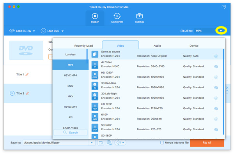Click Resolution: 3840x2160 text
The width and height of the screenshot is (234, 154).
pyautogui.click(x=151, y=66)
